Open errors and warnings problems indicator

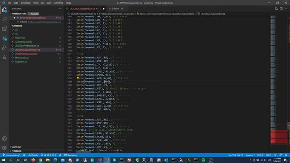48,155
